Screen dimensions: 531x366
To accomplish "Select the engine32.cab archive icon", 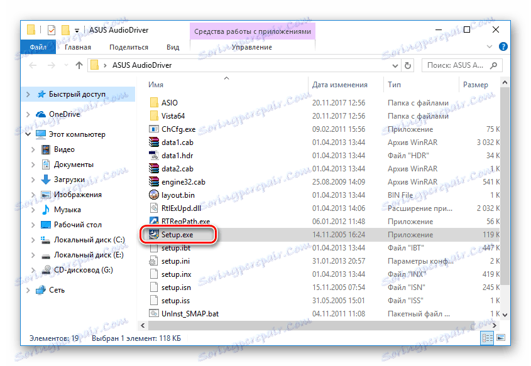I will 154,181.
